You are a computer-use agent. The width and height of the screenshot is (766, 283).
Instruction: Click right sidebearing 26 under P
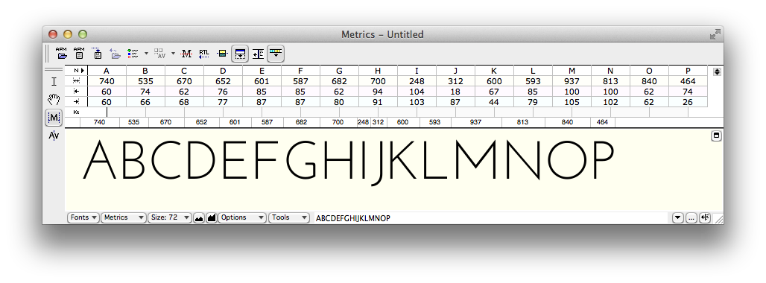click(x=688, y=101)
